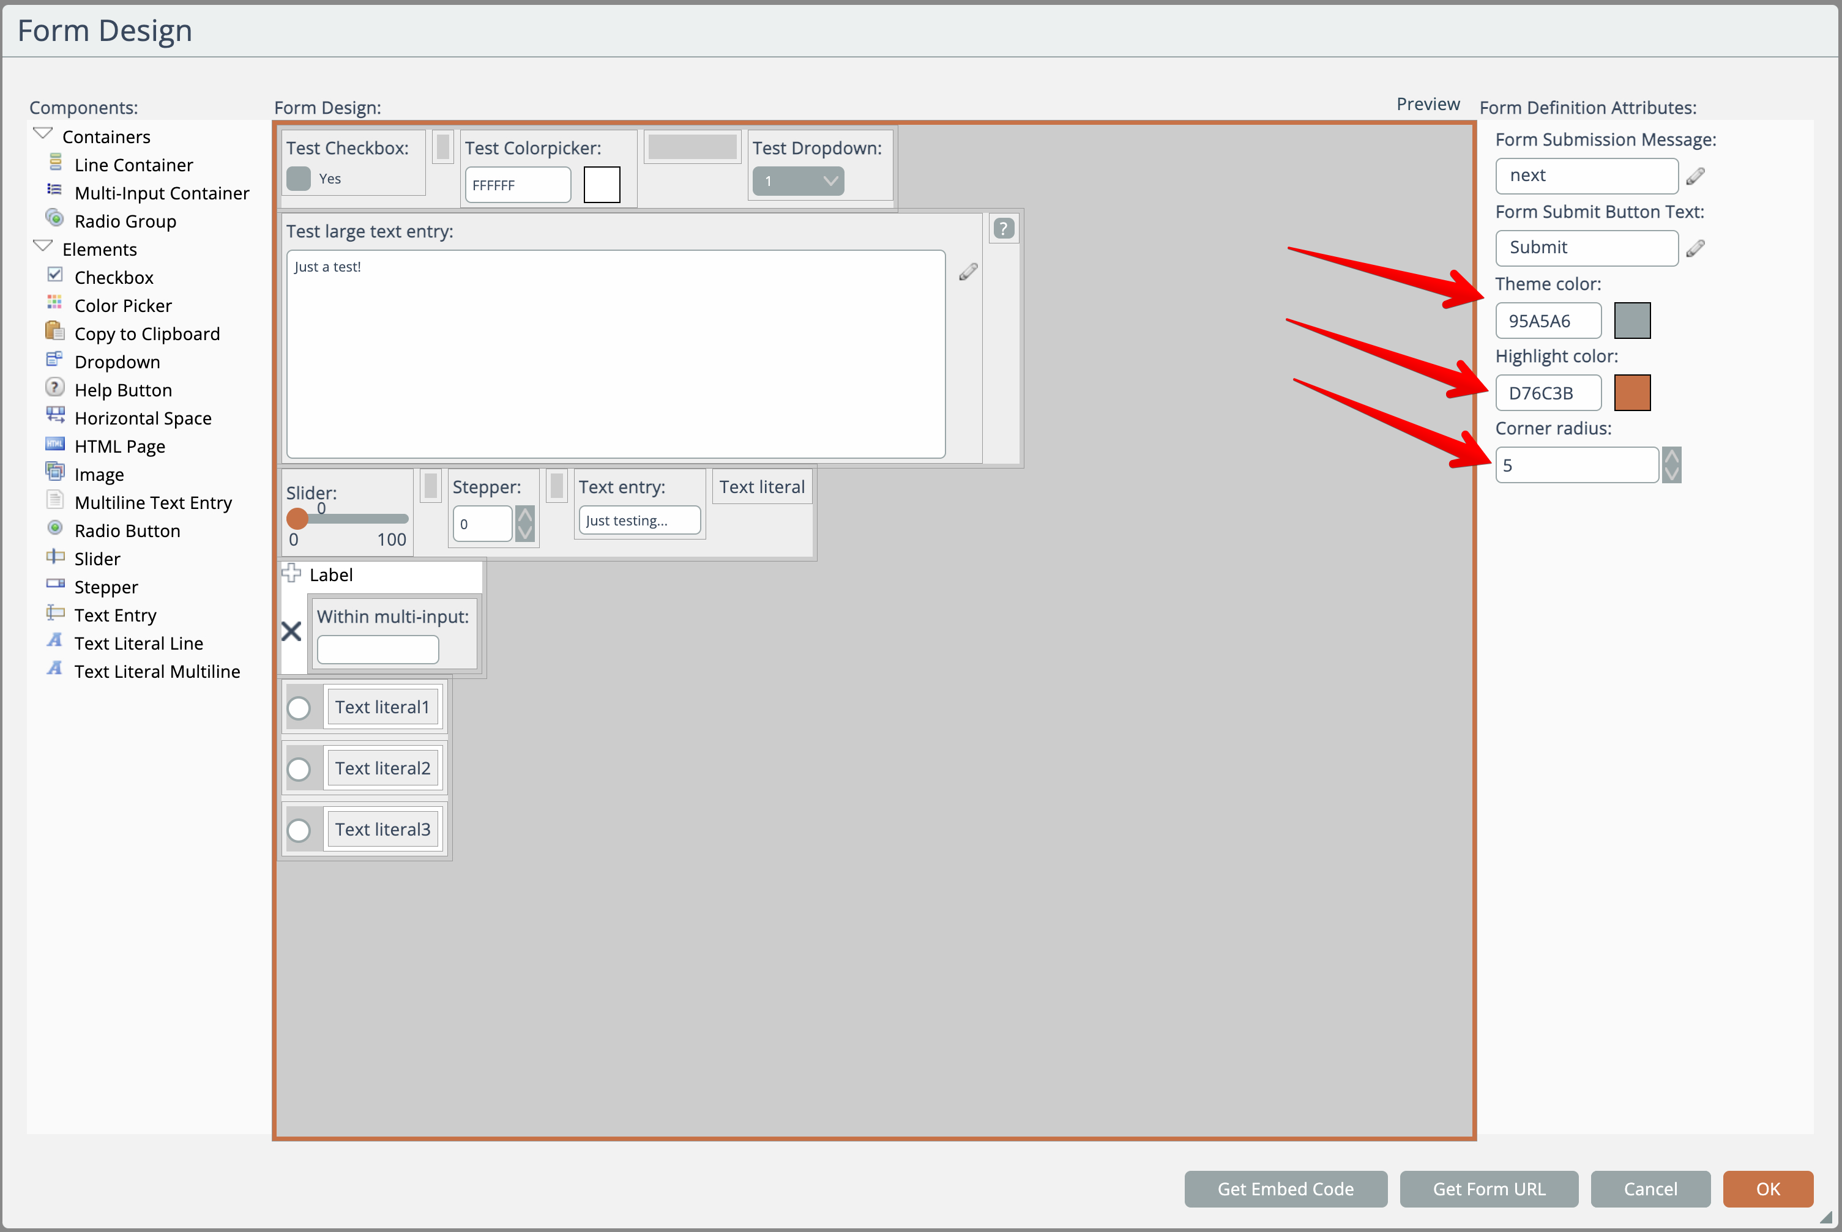
Task: Select the Text literal1 radio button
Action: pos(299,708)
